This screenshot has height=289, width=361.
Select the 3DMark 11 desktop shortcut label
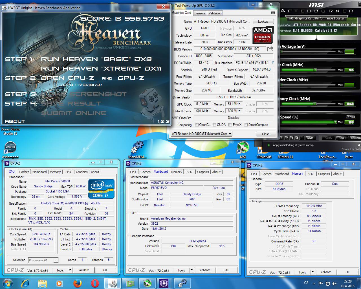tap(285, 157)
